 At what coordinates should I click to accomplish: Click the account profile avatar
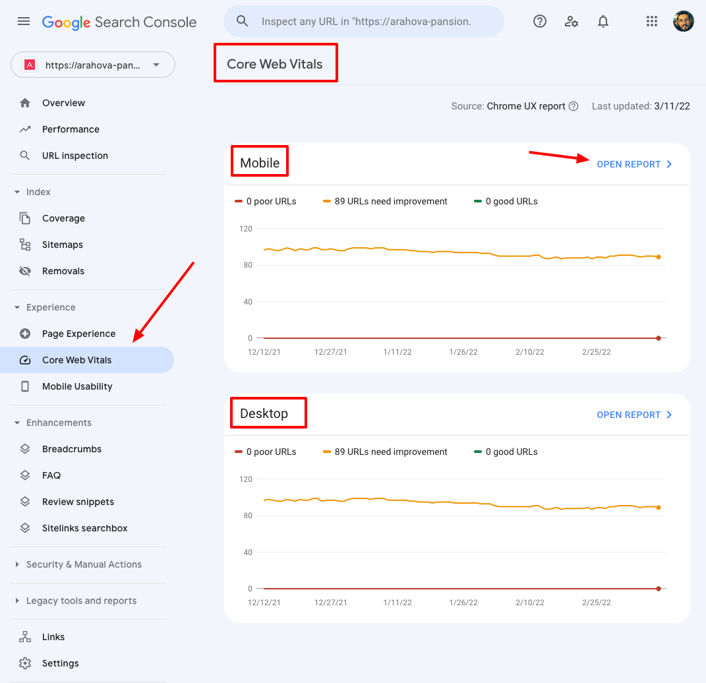point(683,21)
